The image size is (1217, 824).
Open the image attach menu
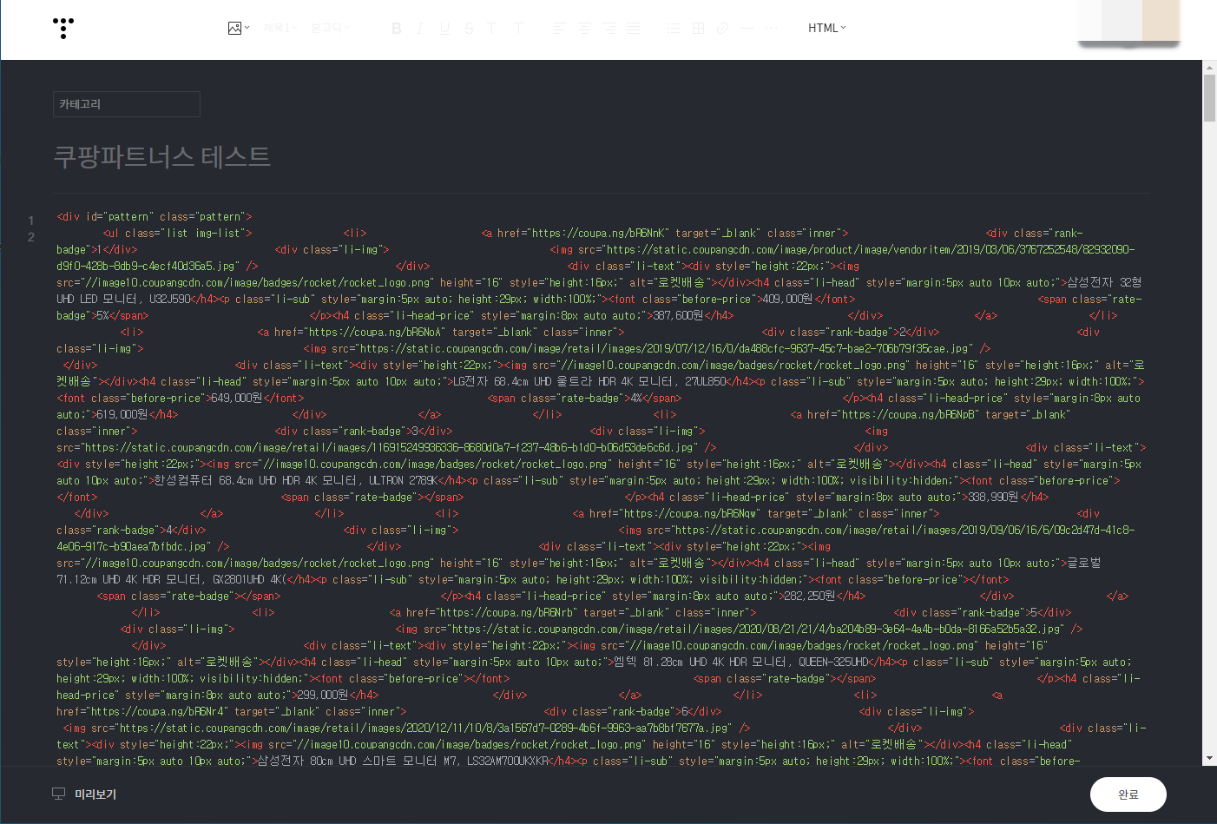coord(239,28)
